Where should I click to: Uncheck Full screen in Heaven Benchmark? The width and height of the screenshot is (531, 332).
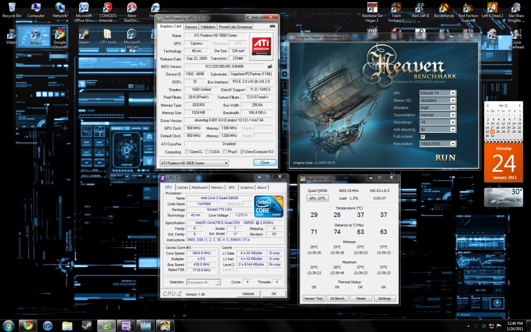coord(423,136)
